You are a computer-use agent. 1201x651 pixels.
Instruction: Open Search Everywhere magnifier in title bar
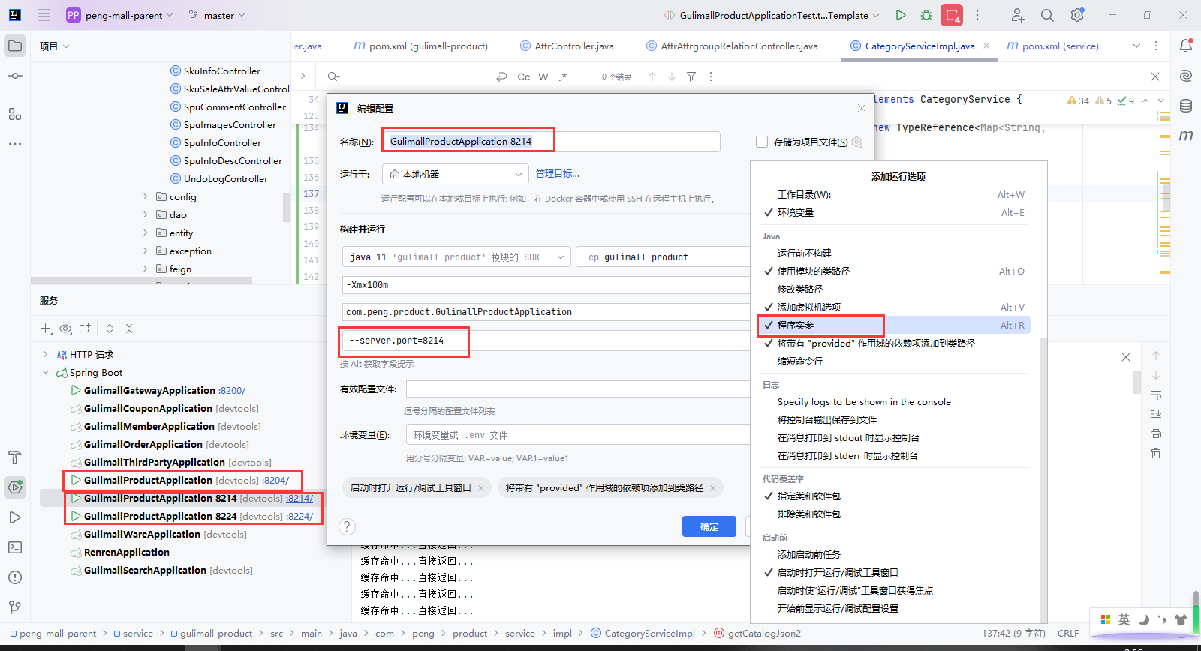(x=1047, y=15)
